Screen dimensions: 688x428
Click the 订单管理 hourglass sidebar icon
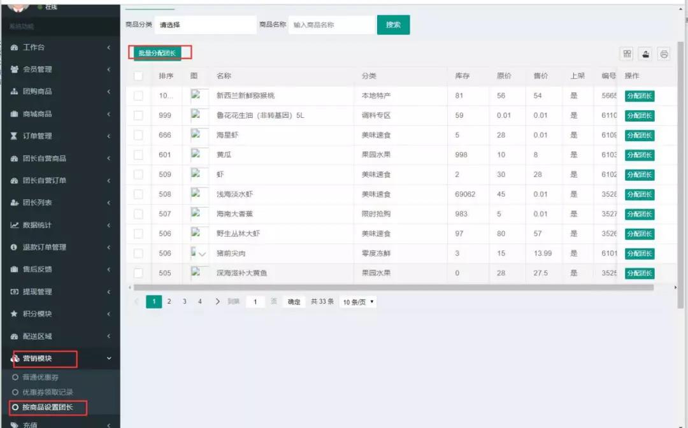pyautogui.click(x=14, y=136)
